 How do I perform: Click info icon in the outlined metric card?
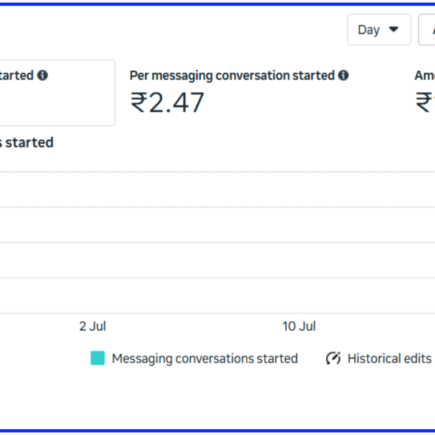[42, 75]
